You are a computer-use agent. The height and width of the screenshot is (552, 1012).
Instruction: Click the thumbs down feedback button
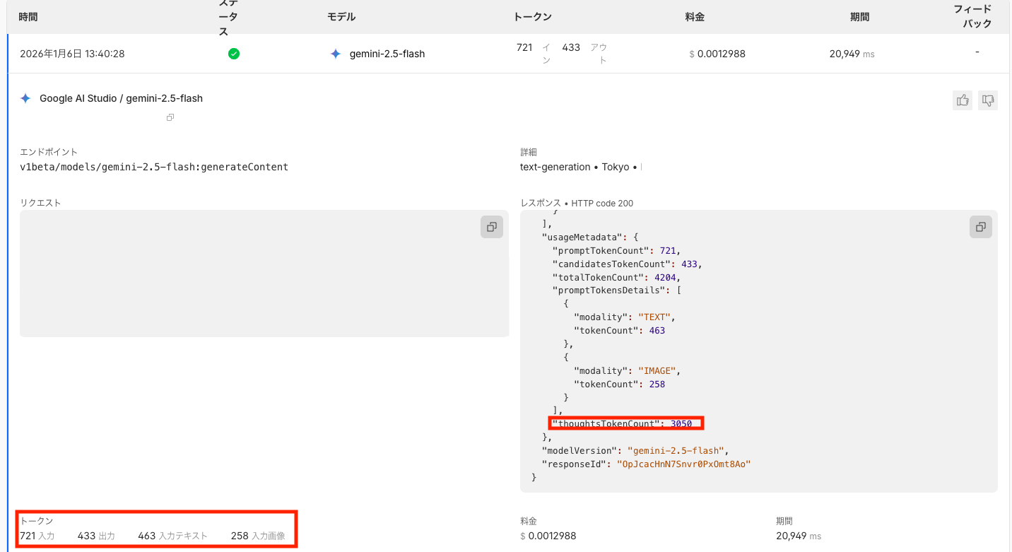(x=988, y=100)
